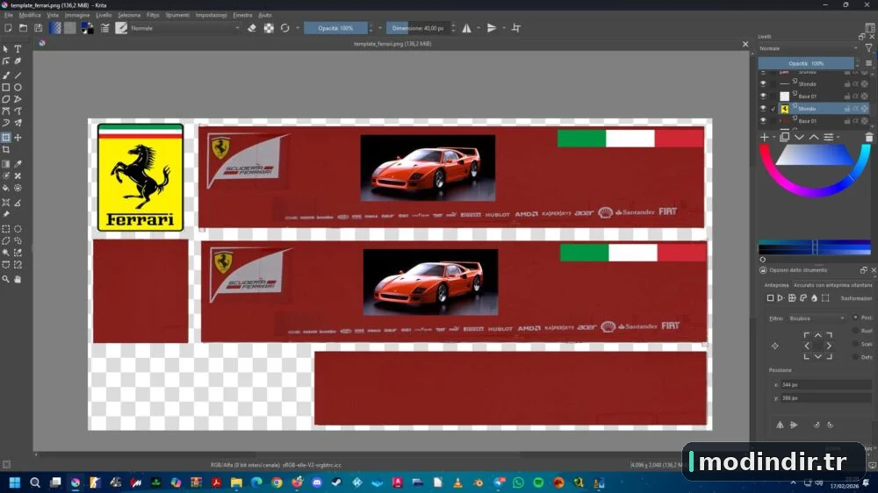
Task: Enable the Scale radio option
Action: [855, 344]
